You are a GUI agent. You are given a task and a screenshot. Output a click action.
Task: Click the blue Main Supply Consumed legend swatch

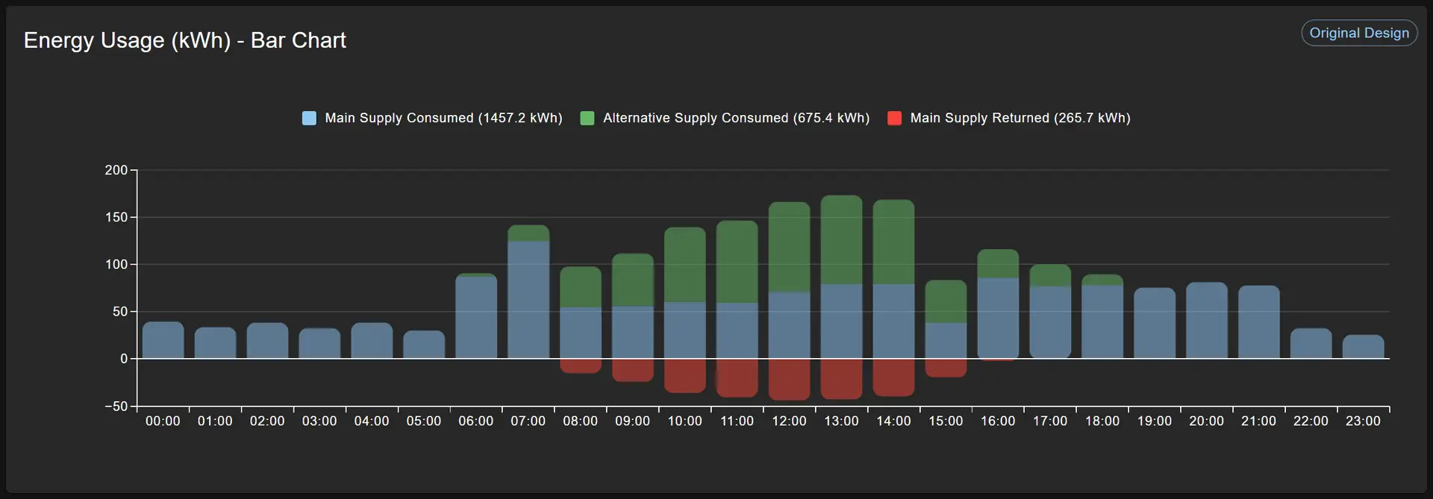point(309,118)
